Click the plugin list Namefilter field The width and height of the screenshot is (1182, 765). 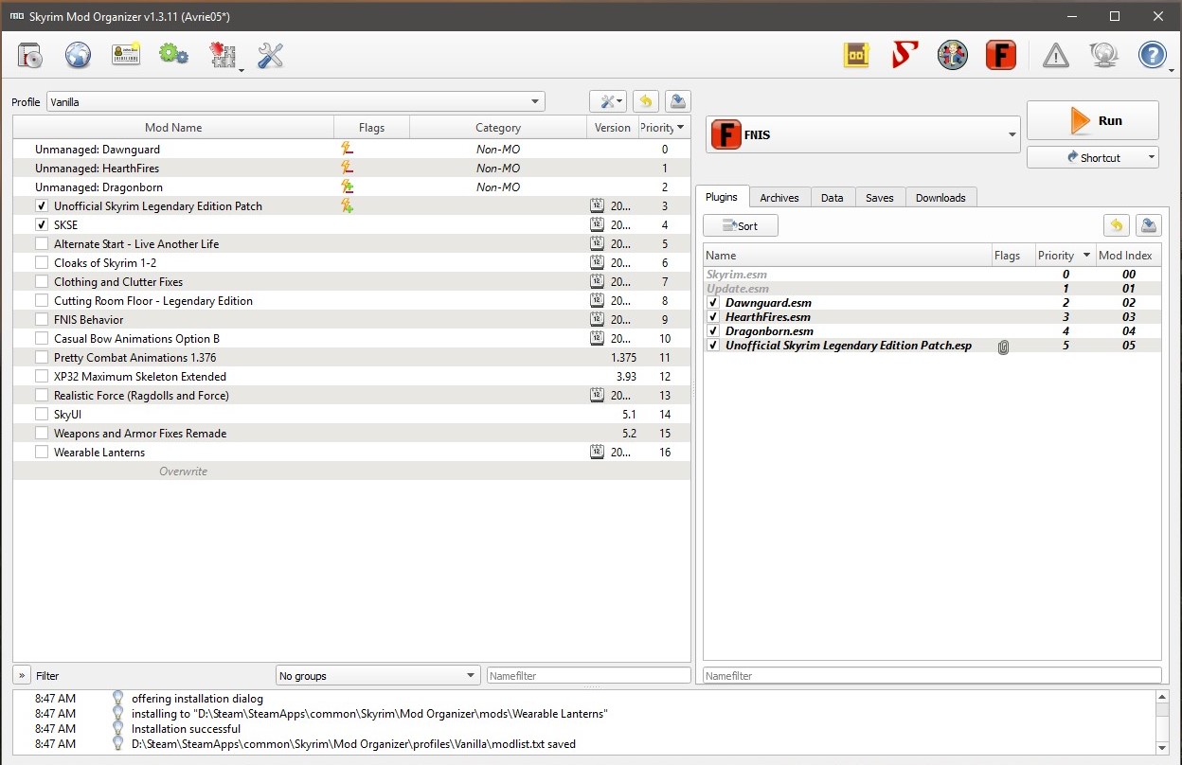[932, 675]
